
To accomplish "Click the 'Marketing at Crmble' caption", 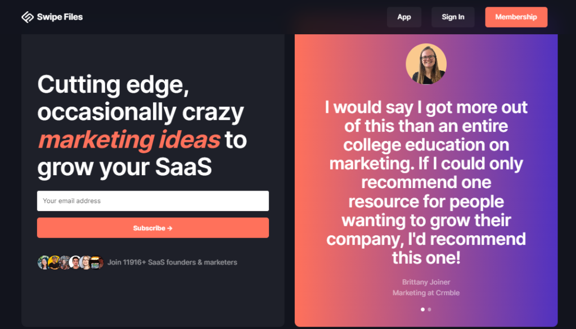I will click(x=426, y=293).
